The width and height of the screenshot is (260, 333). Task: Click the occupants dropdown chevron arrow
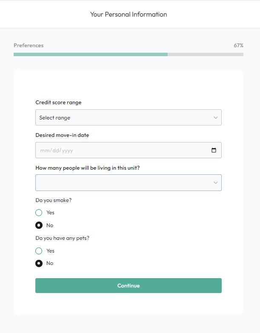point(216,182)
